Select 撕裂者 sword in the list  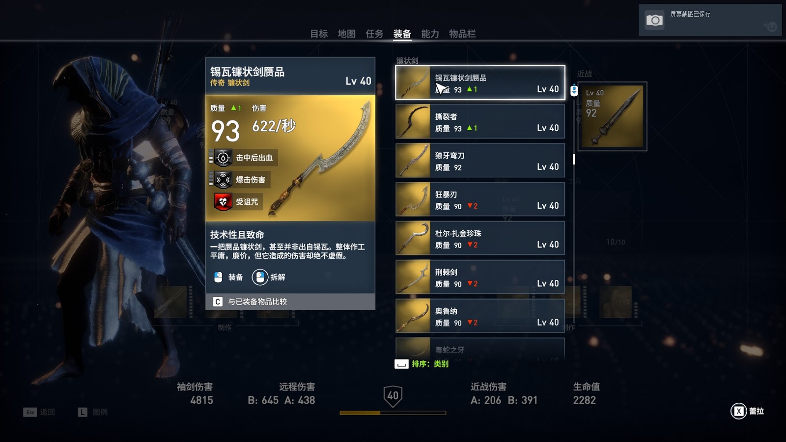[x=480, y=121]
